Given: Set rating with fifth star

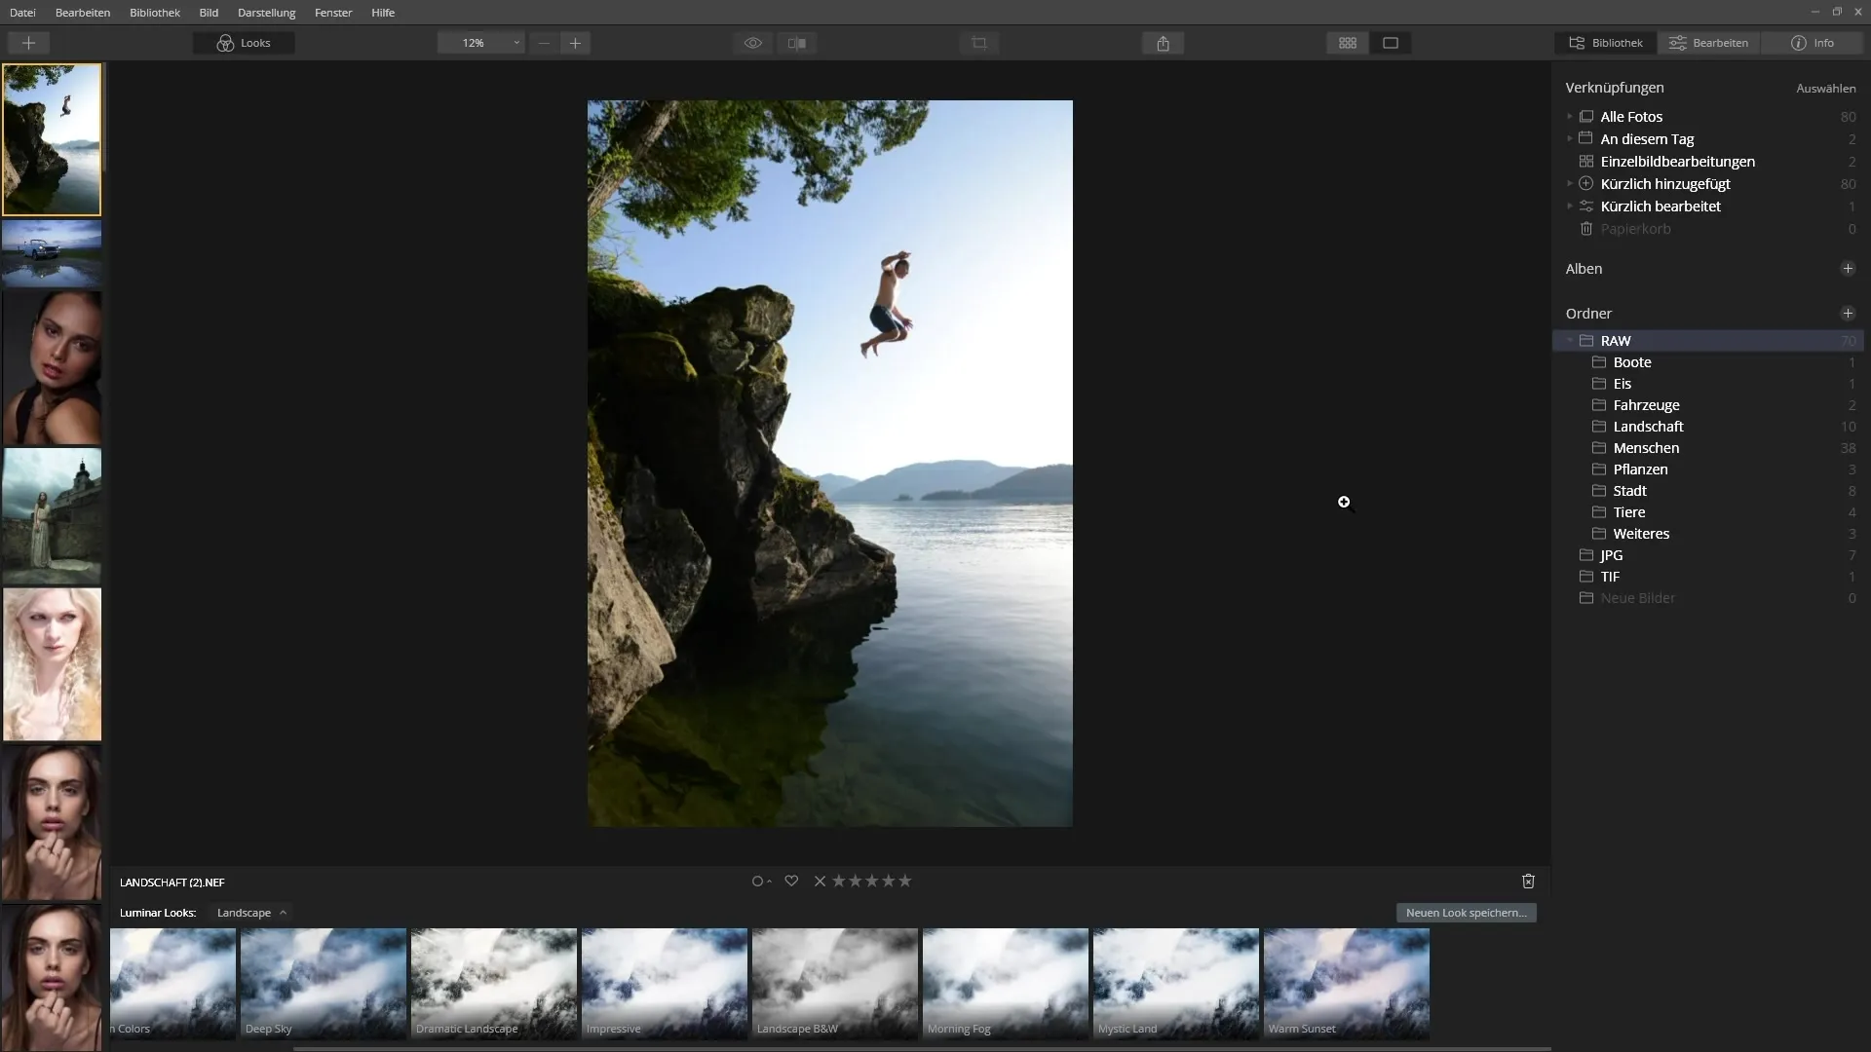Looking at the screenshot, I should [905, 882].
